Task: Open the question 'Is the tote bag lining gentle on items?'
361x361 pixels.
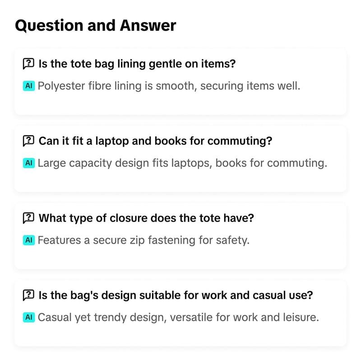Action: [137, 64]
